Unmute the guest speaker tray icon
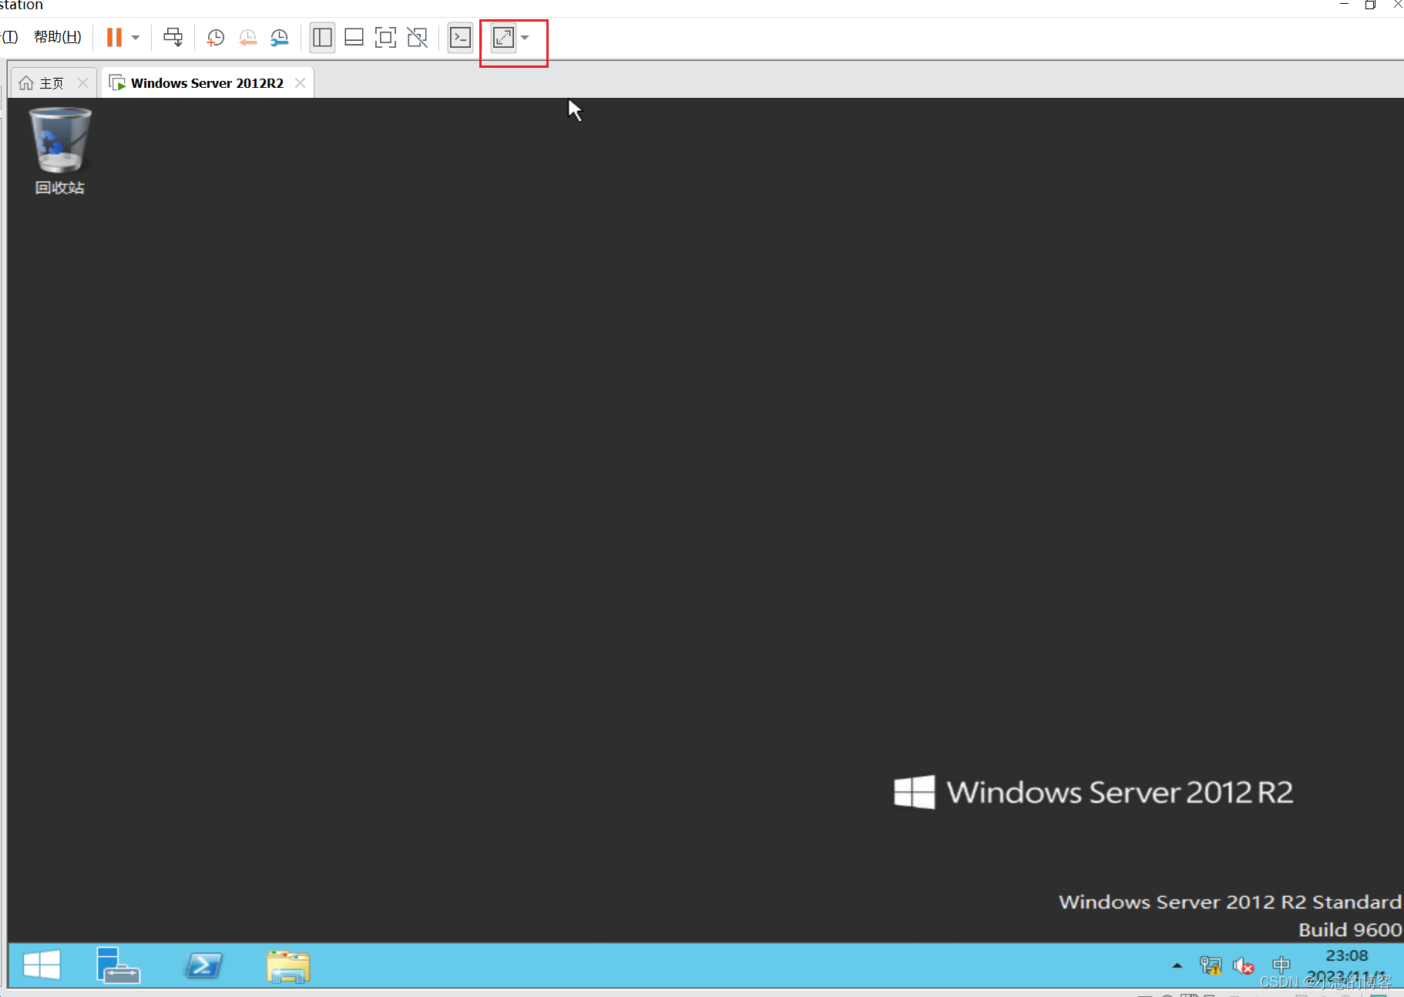Image resolution: width=1404 pixels, height=997 pixels. 1244,965
